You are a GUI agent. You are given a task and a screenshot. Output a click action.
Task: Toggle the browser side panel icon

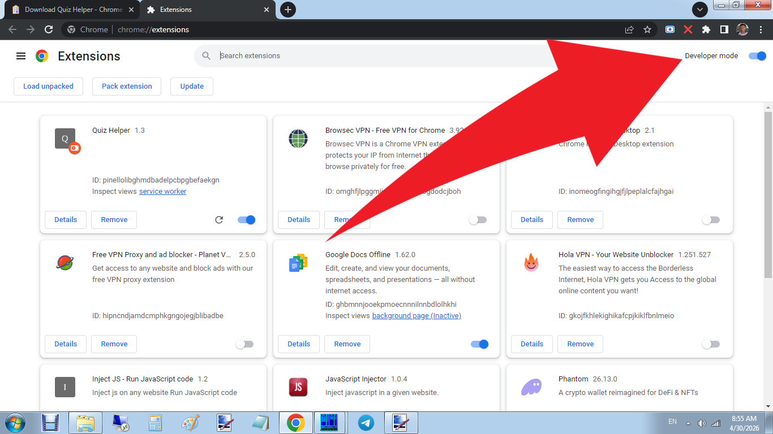click(724, 29)
